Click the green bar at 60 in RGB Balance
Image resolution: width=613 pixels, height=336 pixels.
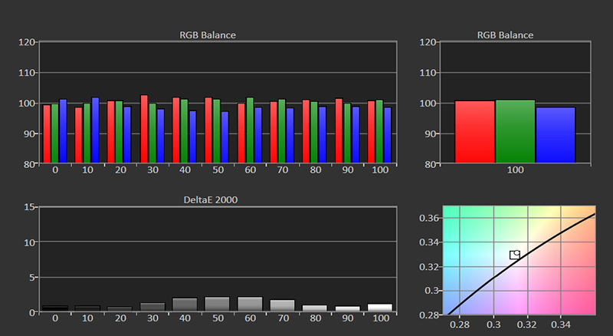(250, 130)
